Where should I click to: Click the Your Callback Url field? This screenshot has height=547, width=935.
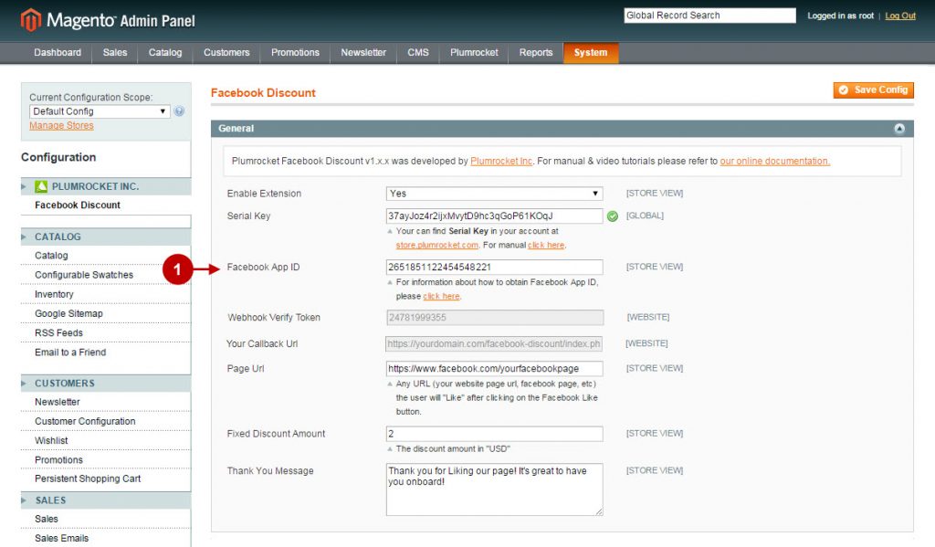494,343
